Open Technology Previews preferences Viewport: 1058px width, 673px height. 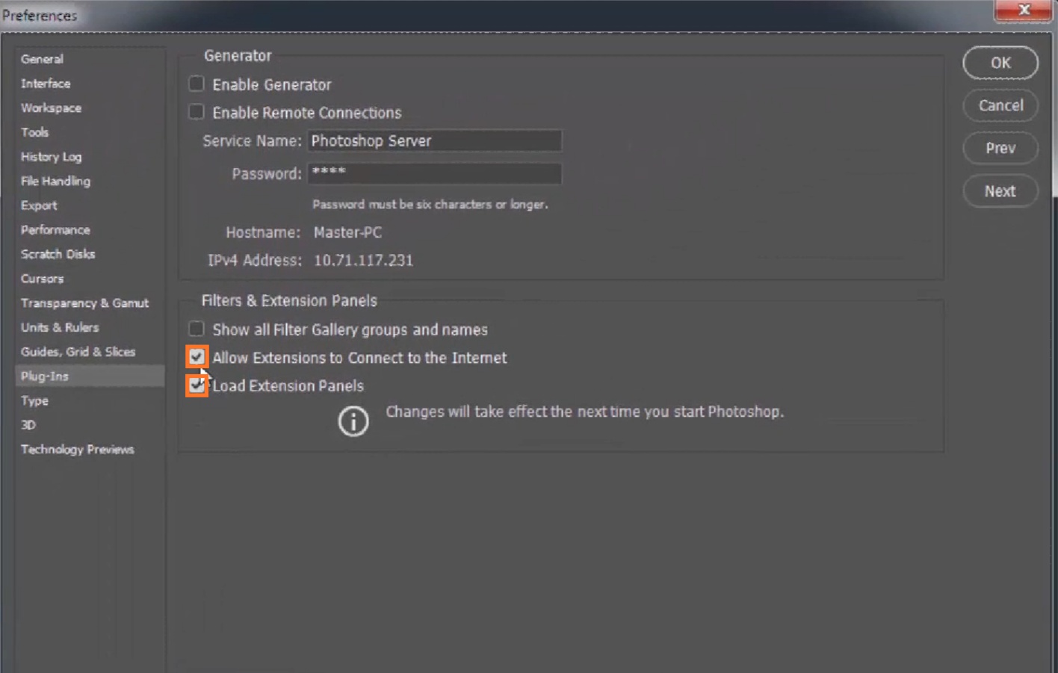pos(77,450)
